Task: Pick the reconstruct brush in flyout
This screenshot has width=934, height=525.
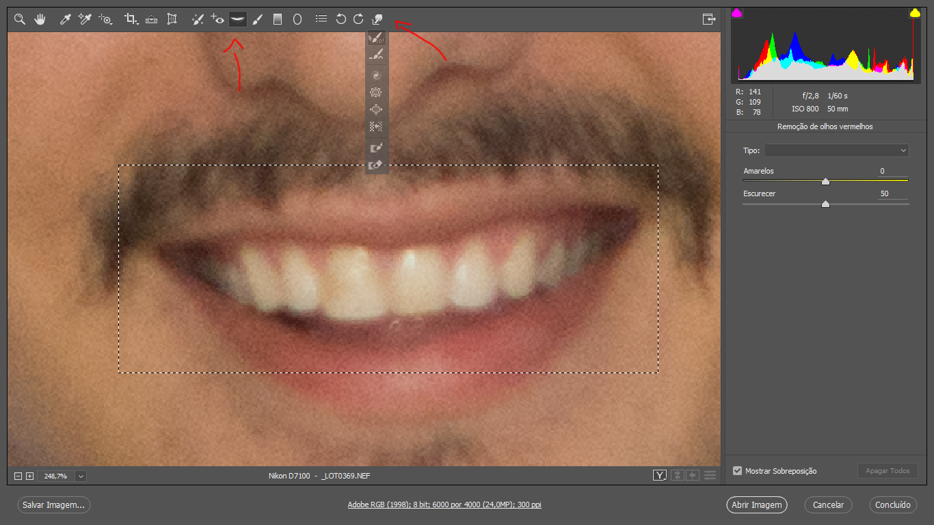Action: click(x=377, y=55)
